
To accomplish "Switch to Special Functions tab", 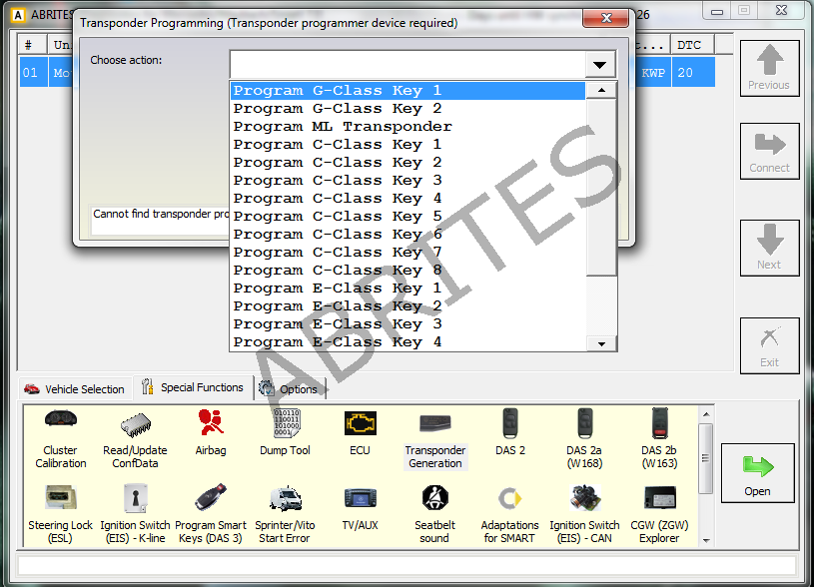I will click(x=193, y=387).
